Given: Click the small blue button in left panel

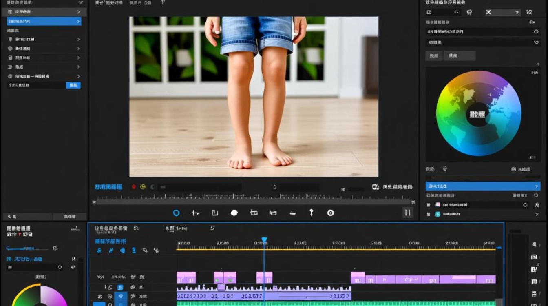Looking at the screenshot, I should click(x=73, y=85).
